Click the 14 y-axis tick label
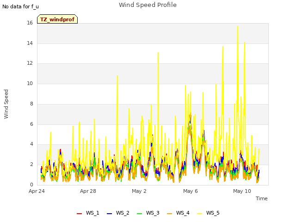 point(30,43)
